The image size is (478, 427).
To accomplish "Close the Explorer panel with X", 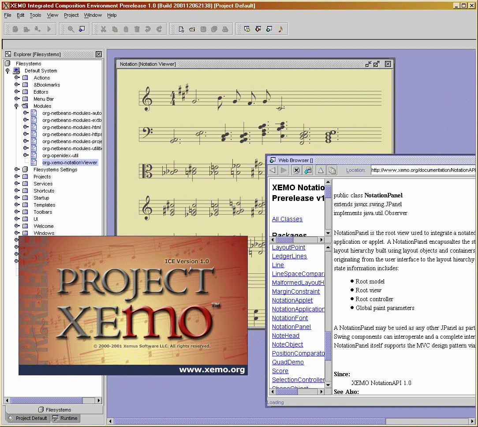I will click(99, 54).
